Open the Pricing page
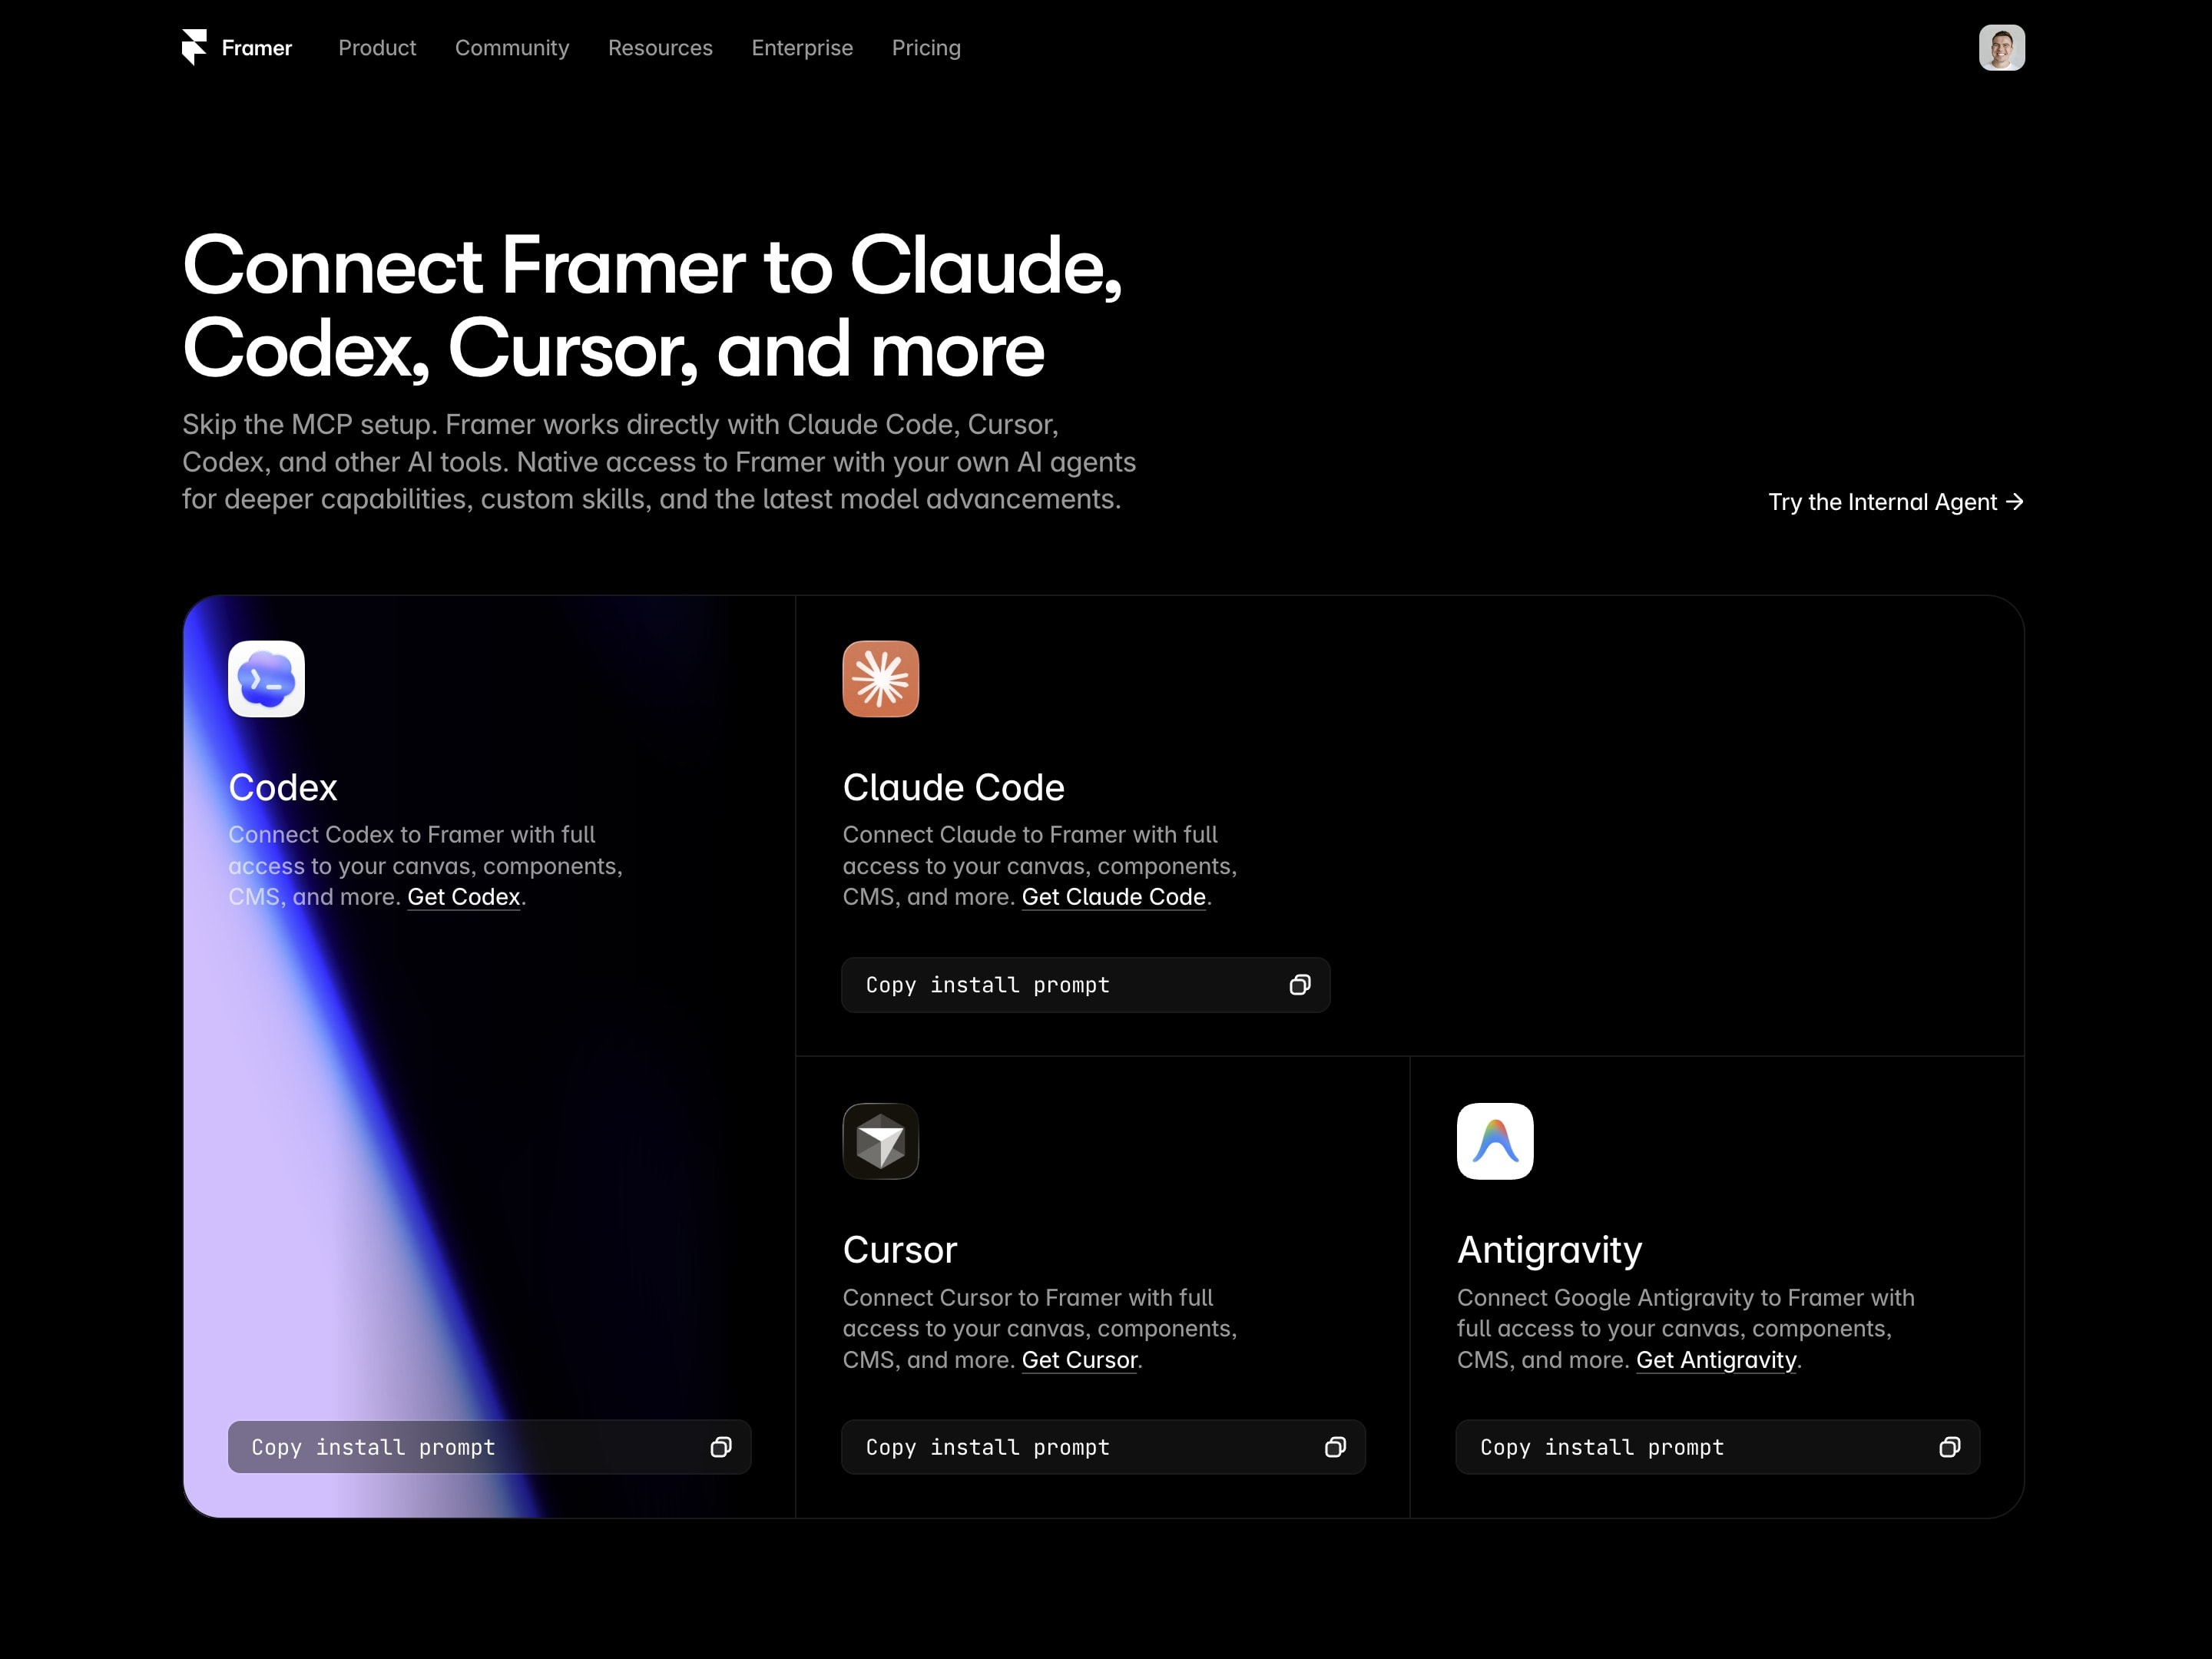Screen dimensions: 2212x1659 coord(926,48)
